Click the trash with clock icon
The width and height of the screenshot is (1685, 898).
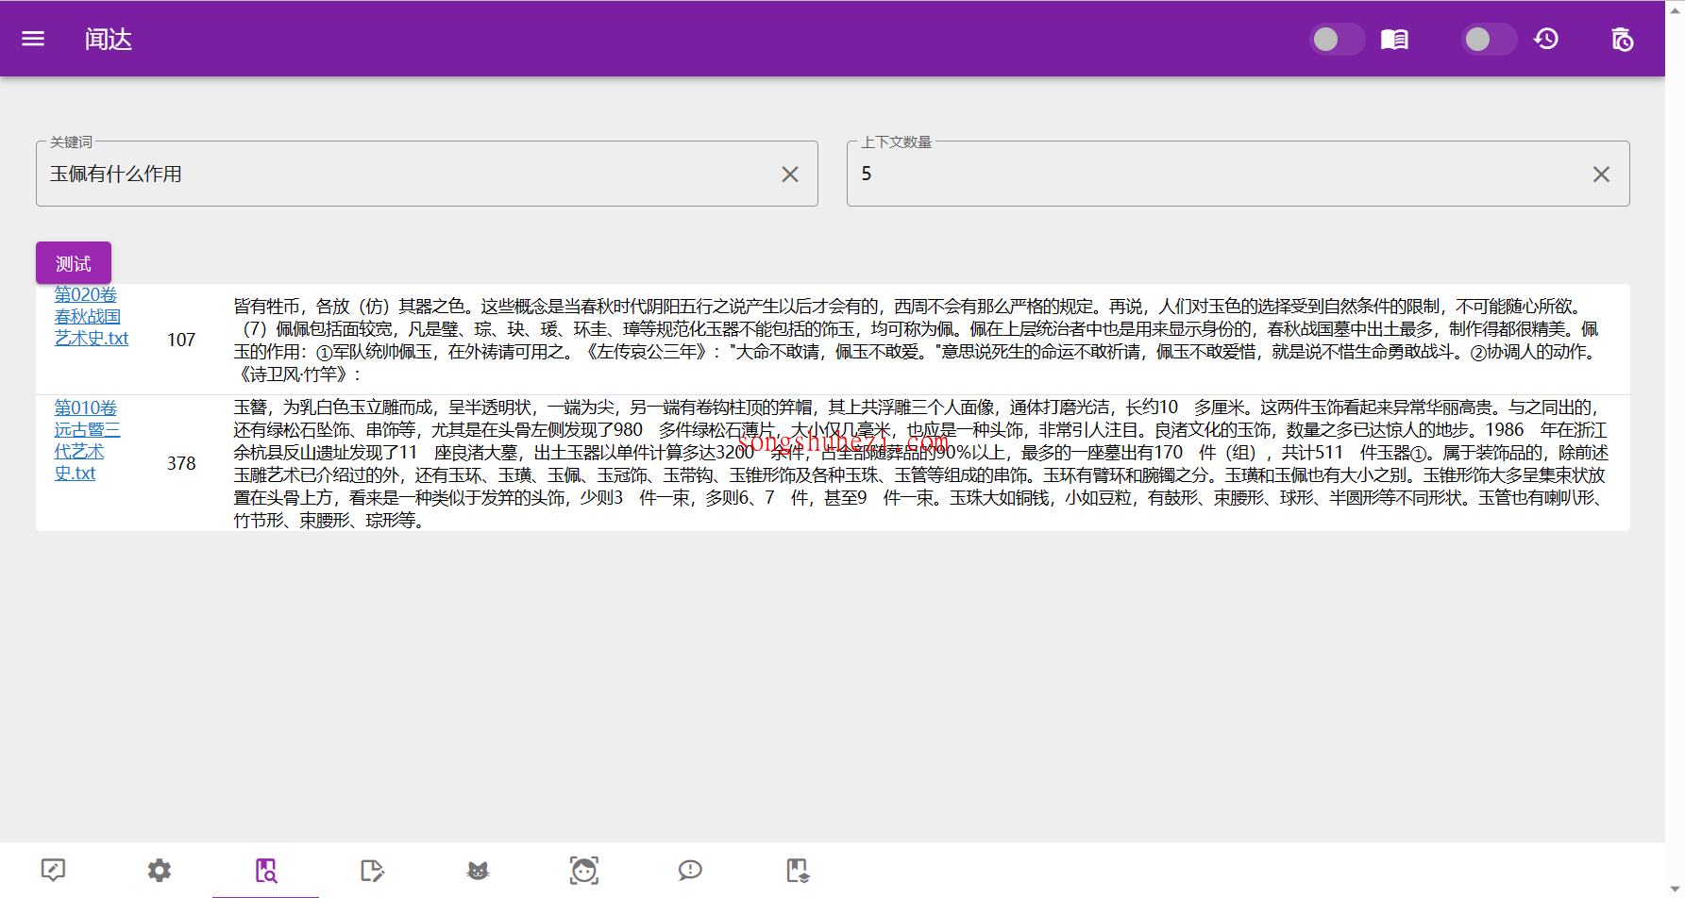1622,39
